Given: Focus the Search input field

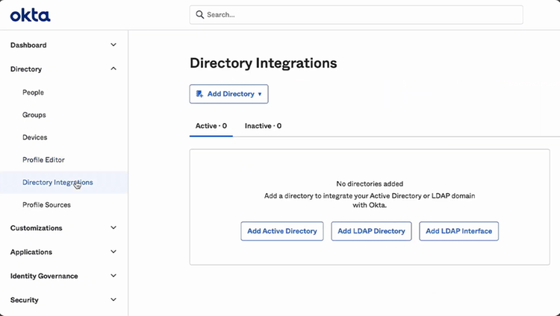Looking at the screenshot, I should [356, 15].
